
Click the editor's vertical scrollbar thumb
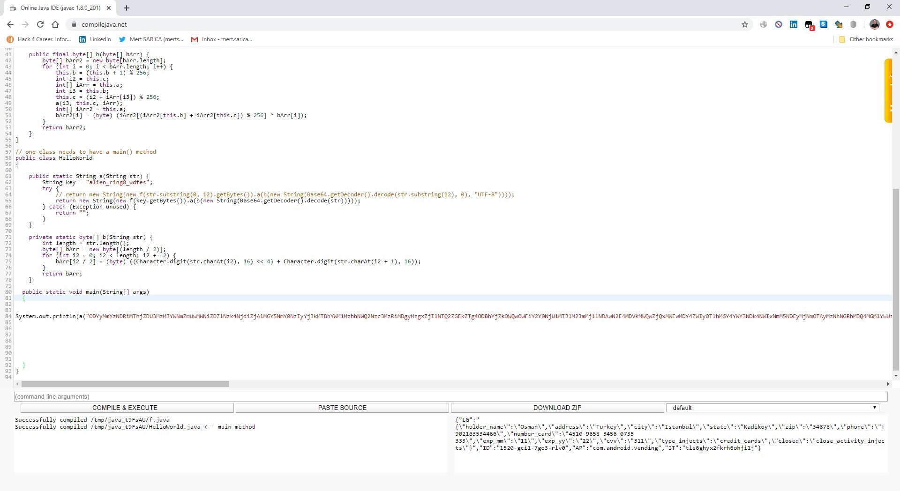[896, 279]
